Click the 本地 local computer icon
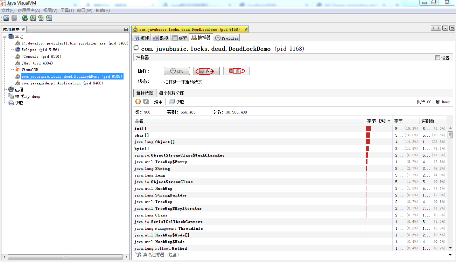Image resolution: width=456 pixels, height=262 pixels. (x=11, y=36)
